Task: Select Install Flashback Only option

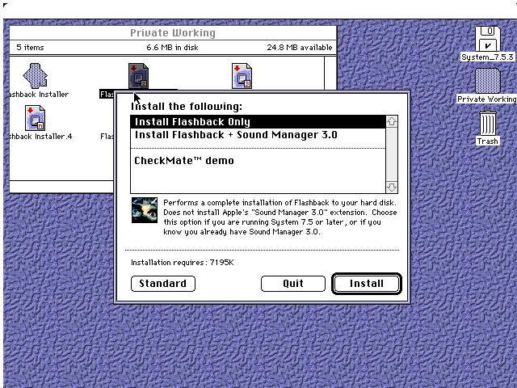Action: click(x=258, y=122)
